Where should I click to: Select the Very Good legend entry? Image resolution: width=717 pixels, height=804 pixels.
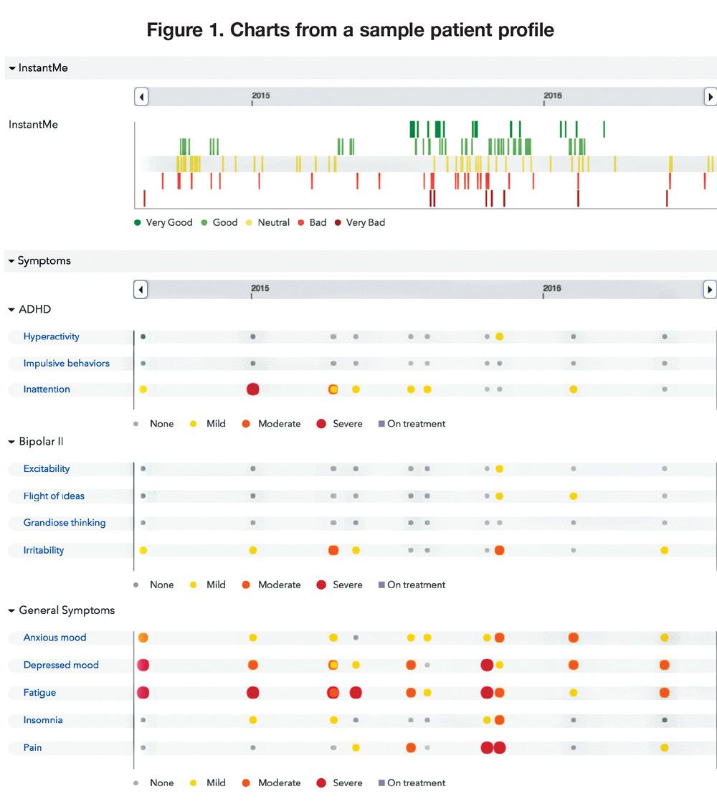pos(163,222)
